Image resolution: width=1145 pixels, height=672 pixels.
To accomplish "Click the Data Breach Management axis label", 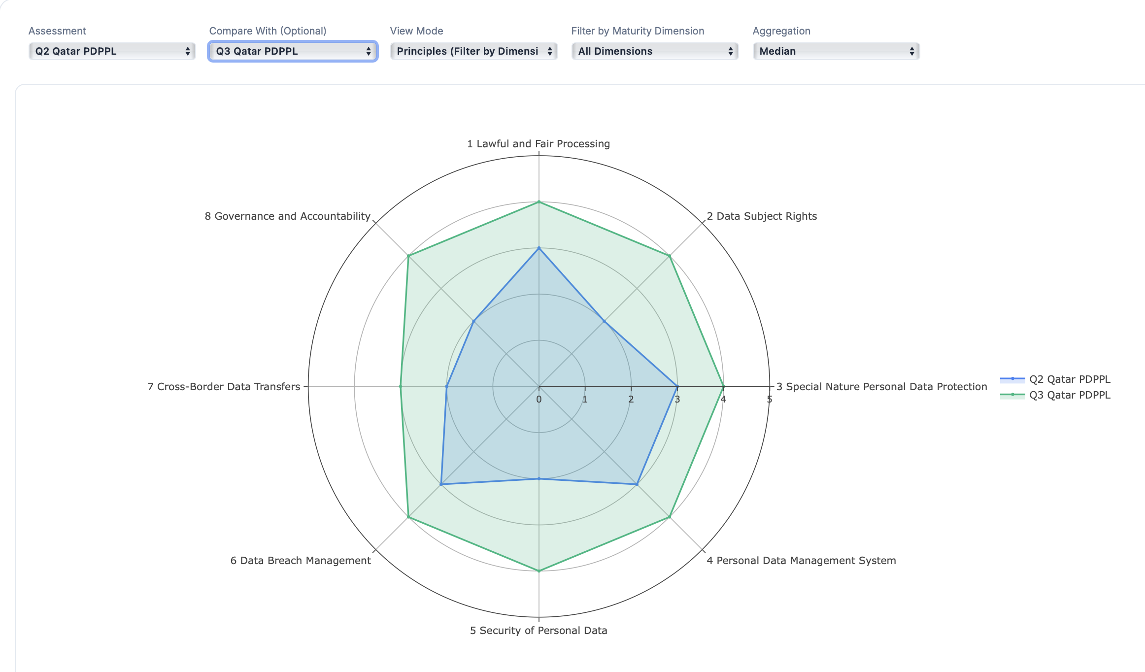I will 301,560.
